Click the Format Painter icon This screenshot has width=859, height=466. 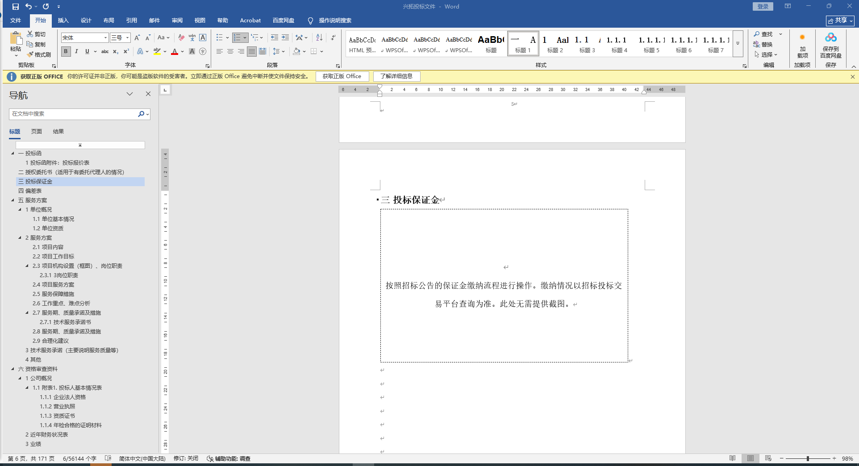coord(30,54)
